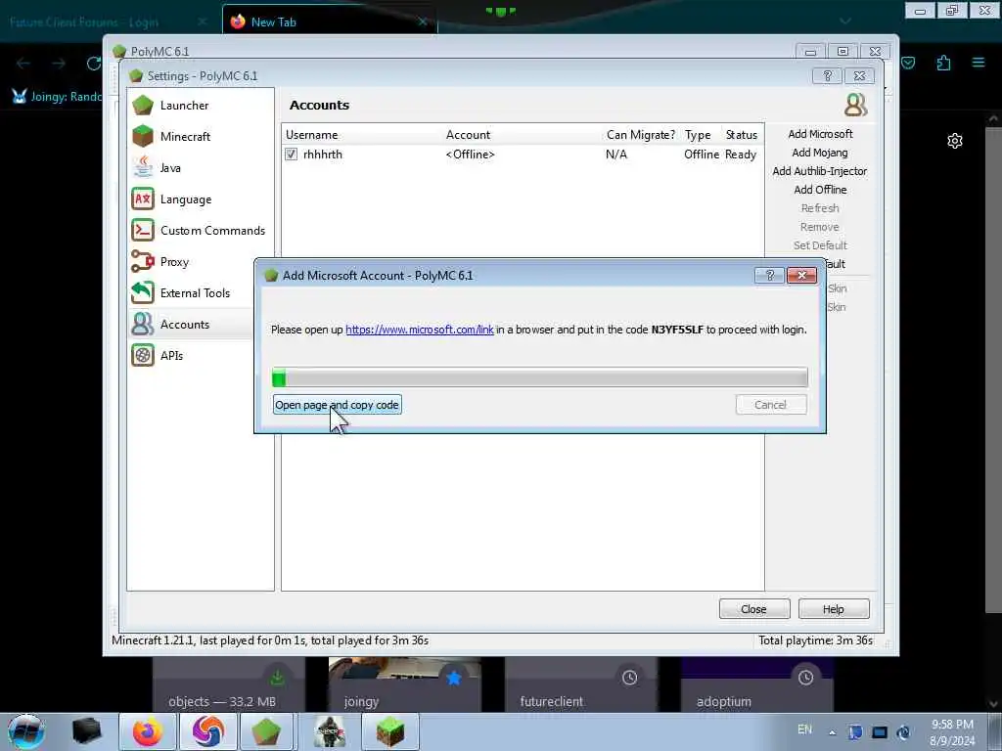
Task: Select Add Offline action
Action: click(820, 190)
